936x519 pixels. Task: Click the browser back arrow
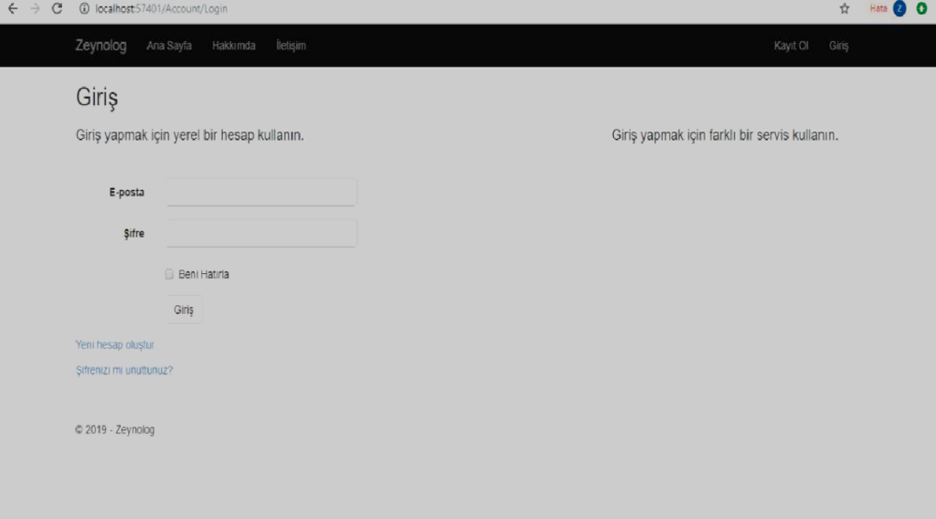tap(12, 9)
